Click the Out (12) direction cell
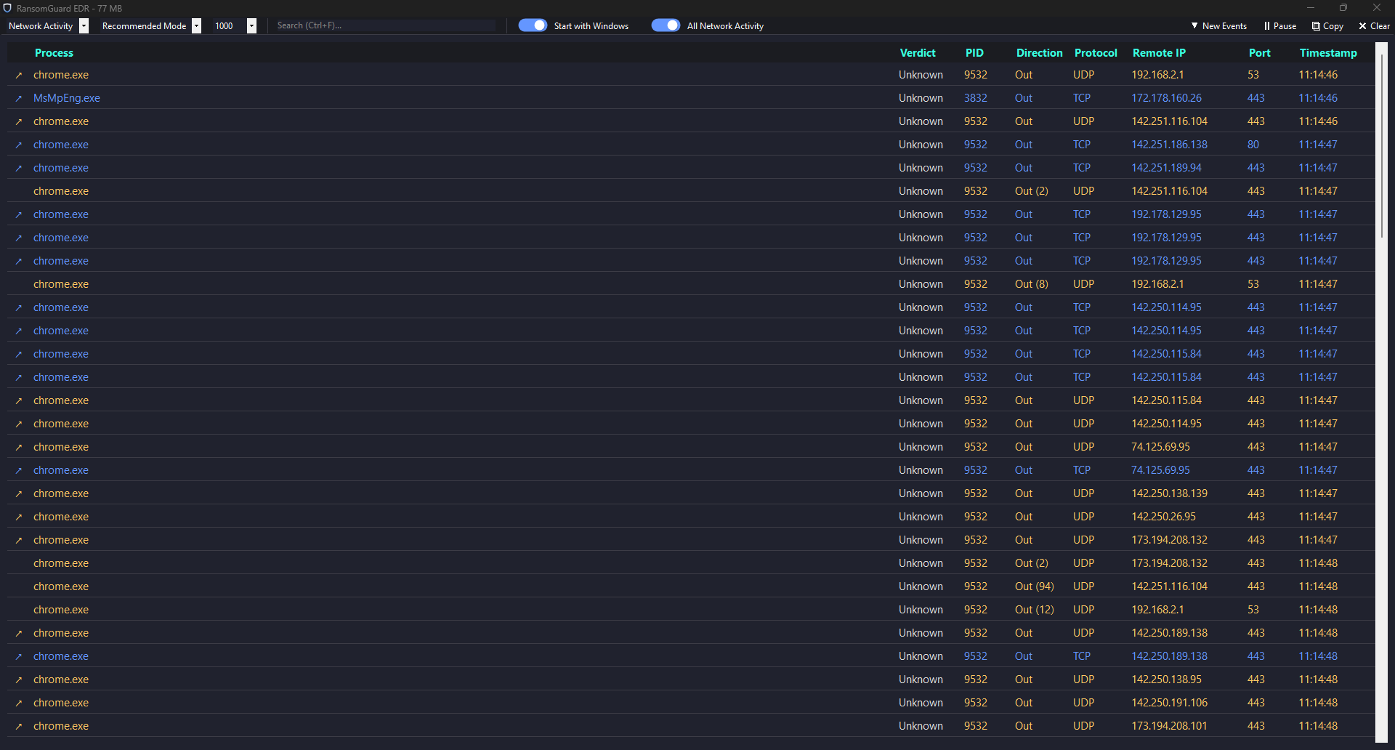 [1035, 610]
